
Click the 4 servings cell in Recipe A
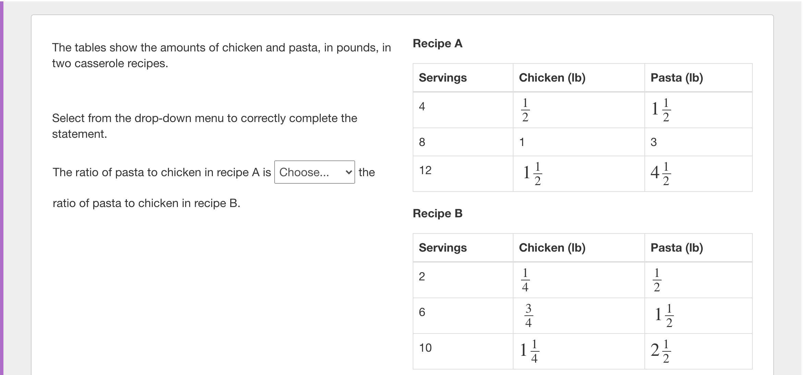click(422, 107)
